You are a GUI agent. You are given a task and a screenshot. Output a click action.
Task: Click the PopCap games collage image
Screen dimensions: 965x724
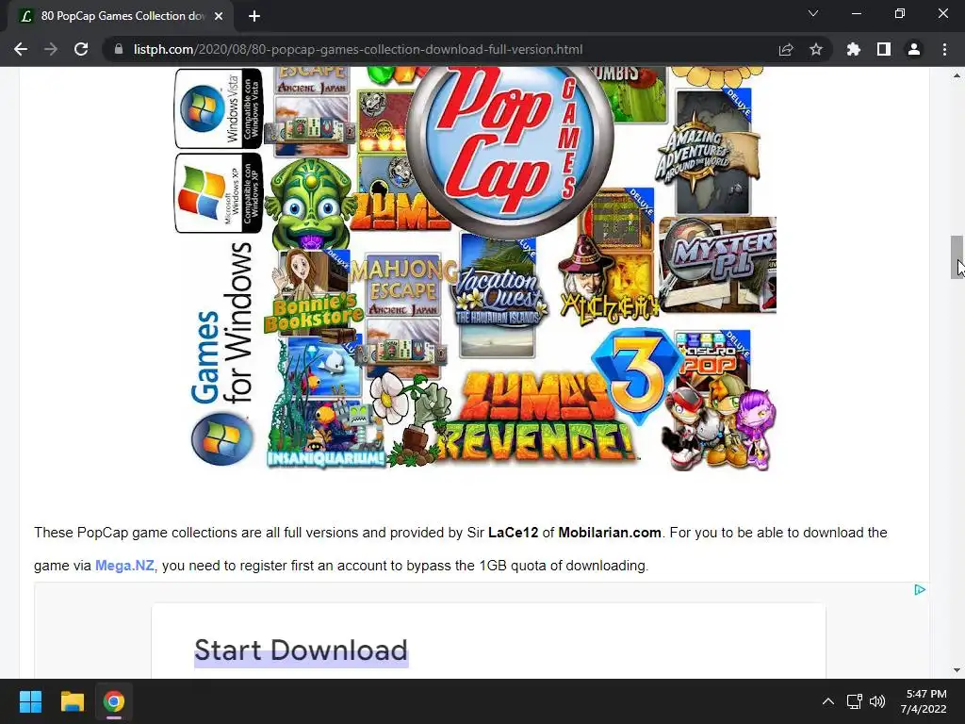[475, 268]
